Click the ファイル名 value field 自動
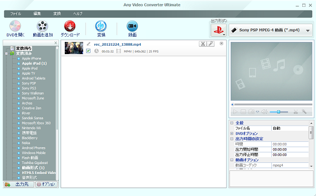This screenshot has width=316, height=196. [x=290, y=128]
